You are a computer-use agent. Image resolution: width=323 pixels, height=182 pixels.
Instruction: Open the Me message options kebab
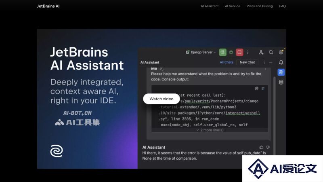point(265,69)
